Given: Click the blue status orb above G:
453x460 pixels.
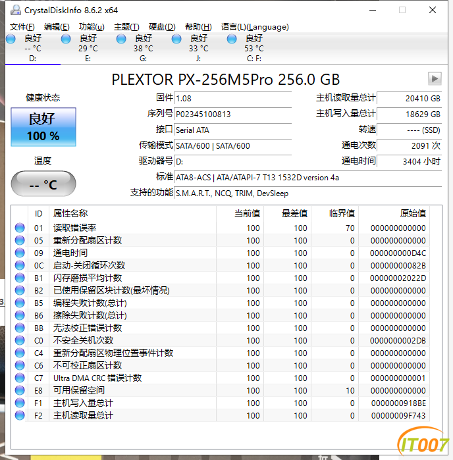Looking at the screenshot, I should (121, 39).
